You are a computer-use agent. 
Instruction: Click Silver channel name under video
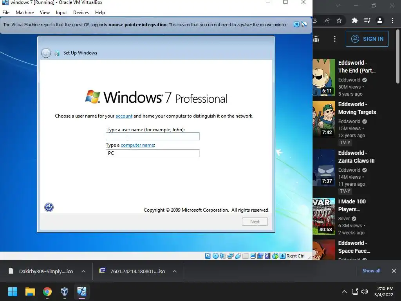(x=344, y=219)
